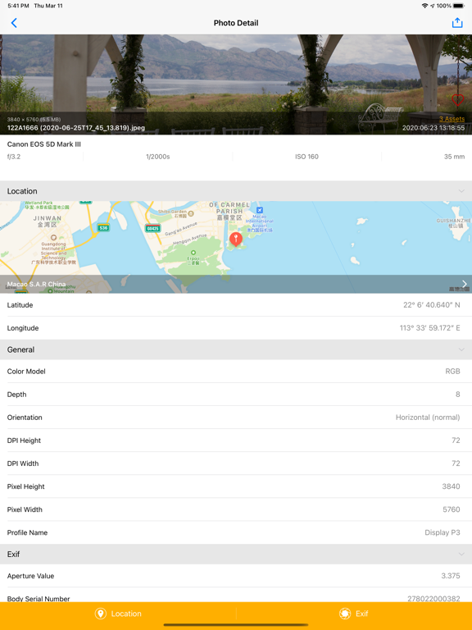This screenshot has width=472, height=630.
Task: Toggle the red heart favorite icon
Action: 457,99
